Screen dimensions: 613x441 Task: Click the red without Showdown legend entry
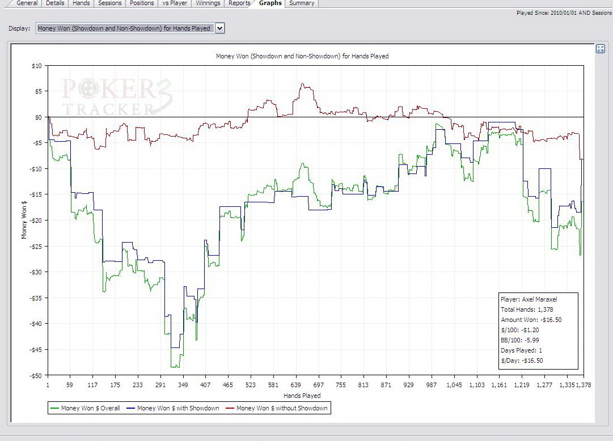pyautogui.click(x=277, y=408)
